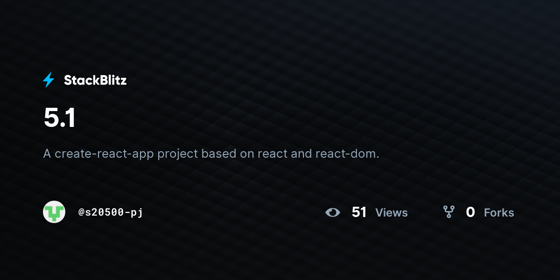560x280 pixels.
Task: Click the digit 5 in the 51 count
Action: tap(356, 212)
